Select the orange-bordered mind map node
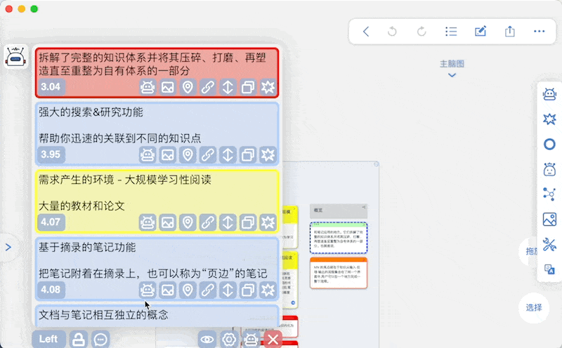This screenshot has height=348, width=562. point(339,273)
